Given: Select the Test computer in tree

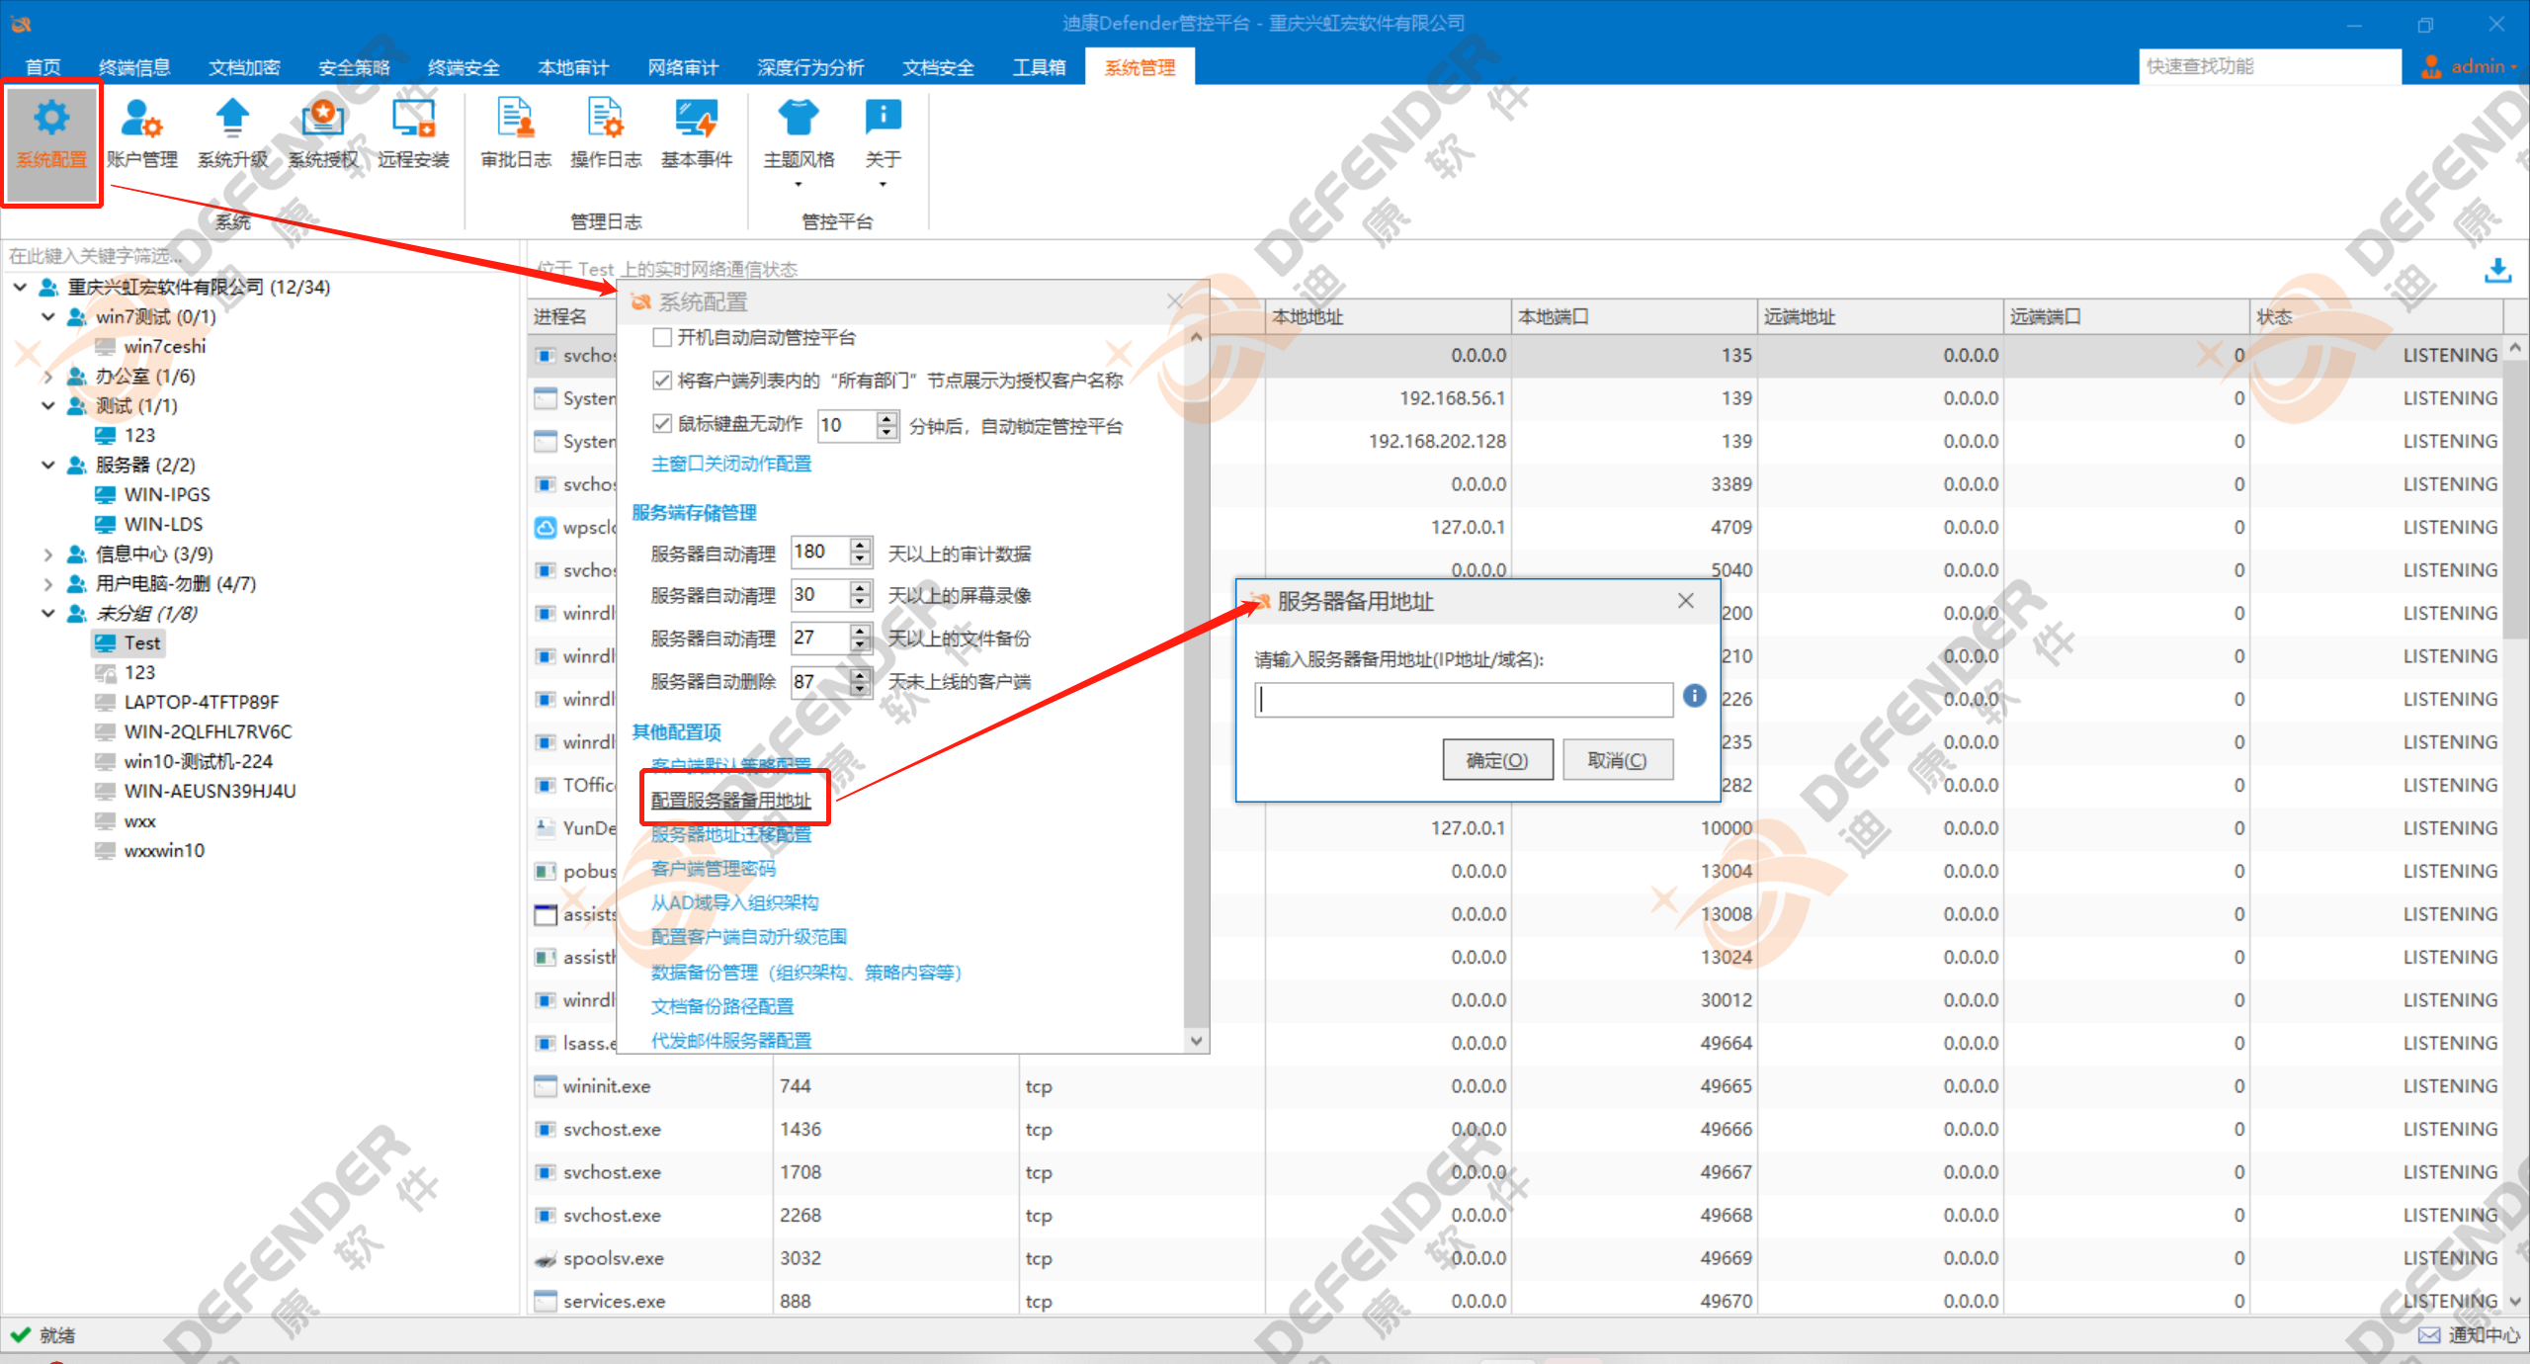Looking at the screenshot, I should tap(128, 642).
